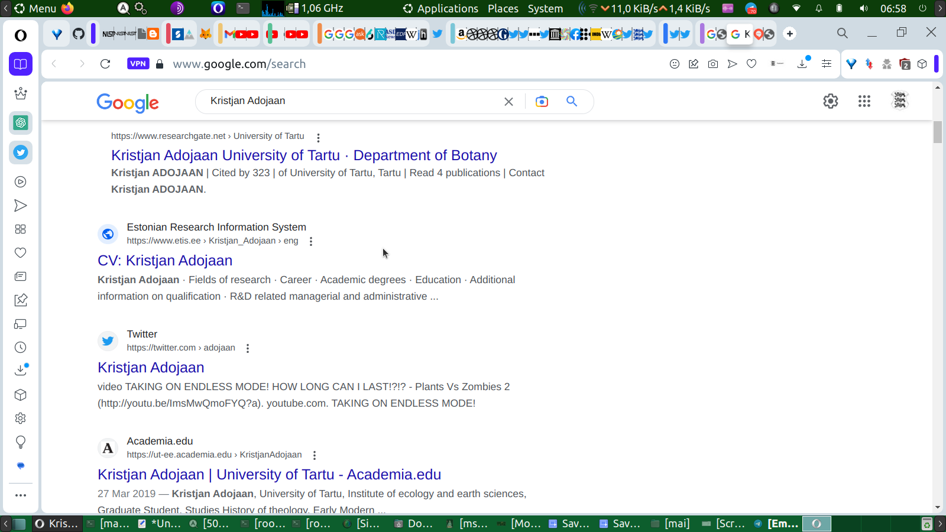
Task: Open lightbulb tips icon in sidebar
Action: 21,442
